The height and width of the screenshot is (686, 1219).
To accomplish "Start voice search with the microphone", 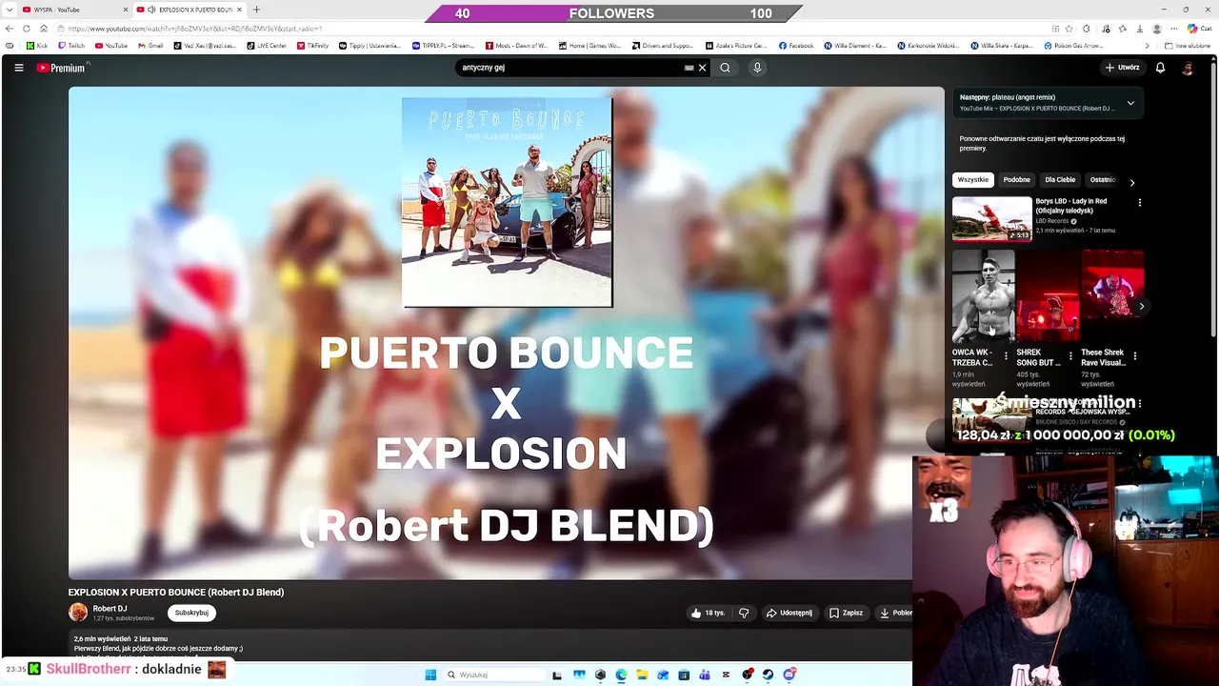I will click(x=757, y=68).
